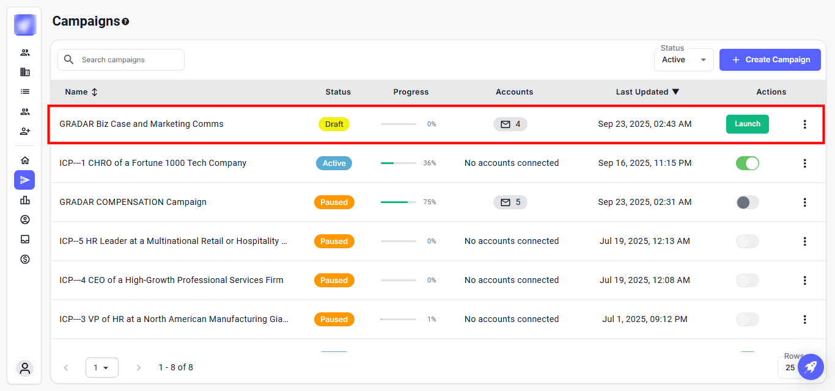Launch the GRADAR Biz Case campaign
The height and width of the screenshot is (391, 835).
[747, 124]
